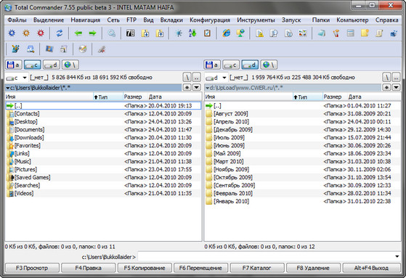This screenshot has height=278, width=406.
Task: Open the 7-Zip packer toolbar icon
Action: [x=131, y=33]
